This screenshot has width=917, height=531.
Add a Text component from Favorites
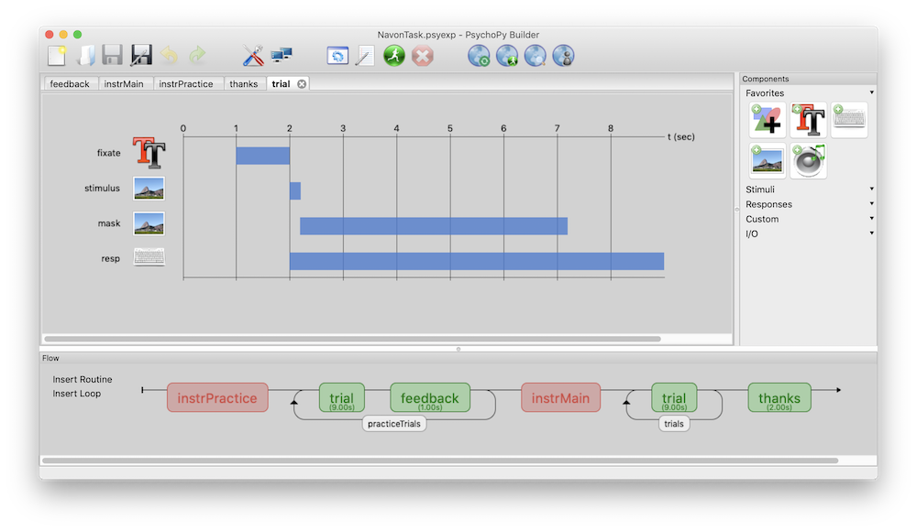tap(808, 120)
